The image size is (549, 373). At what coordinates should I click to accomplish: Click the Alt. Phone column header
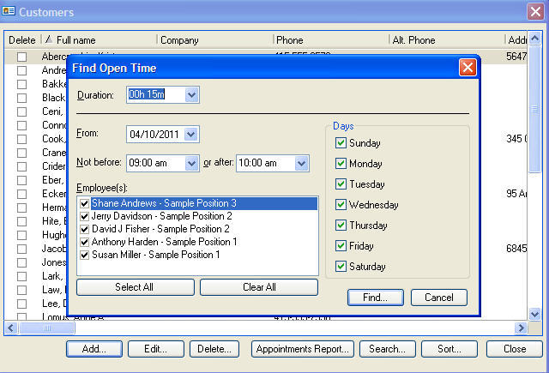tap(447, 40)
